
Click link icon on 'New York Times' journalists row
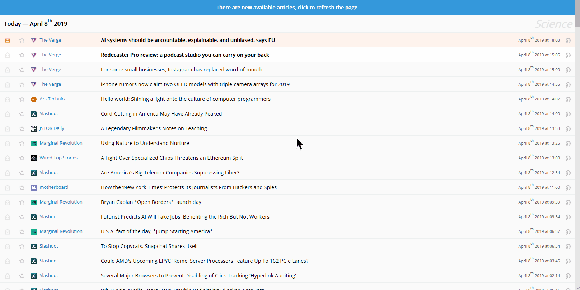coord(568,188)
